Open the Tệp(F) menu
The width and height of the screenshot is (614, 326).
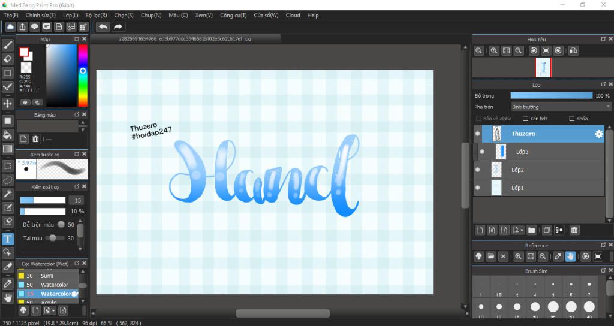click(11, 15)
